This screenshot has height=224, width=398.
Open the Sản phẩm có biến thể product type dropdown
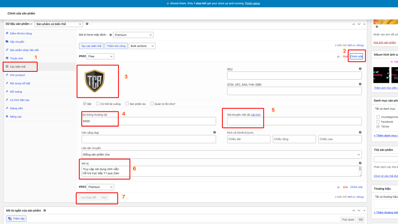(59, 24)
